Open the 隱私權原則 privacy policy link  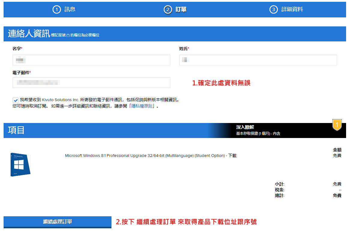click(142, 106)
